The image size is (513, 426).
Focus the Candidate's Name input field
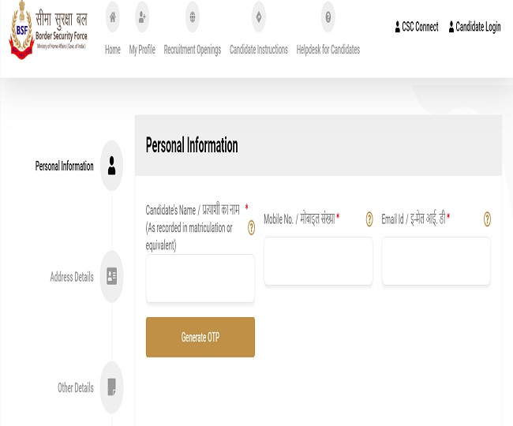[200, 278]
